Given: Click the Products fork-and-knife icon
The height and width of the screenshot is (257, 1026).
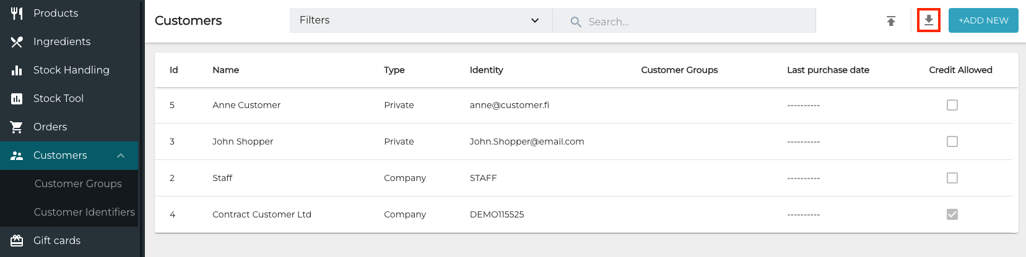Looking at the screenshot, I should pyautogui.click(x=17, y=13).
